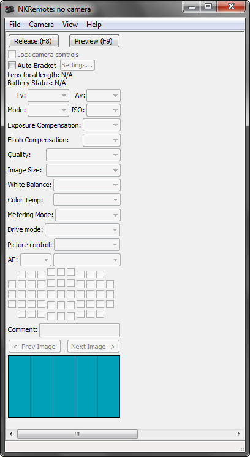Image resolution: width=250 pixels, height=457 pixels.
Task: Click the left scroll arrow on horizontal scrollbar
Action: 11,434
